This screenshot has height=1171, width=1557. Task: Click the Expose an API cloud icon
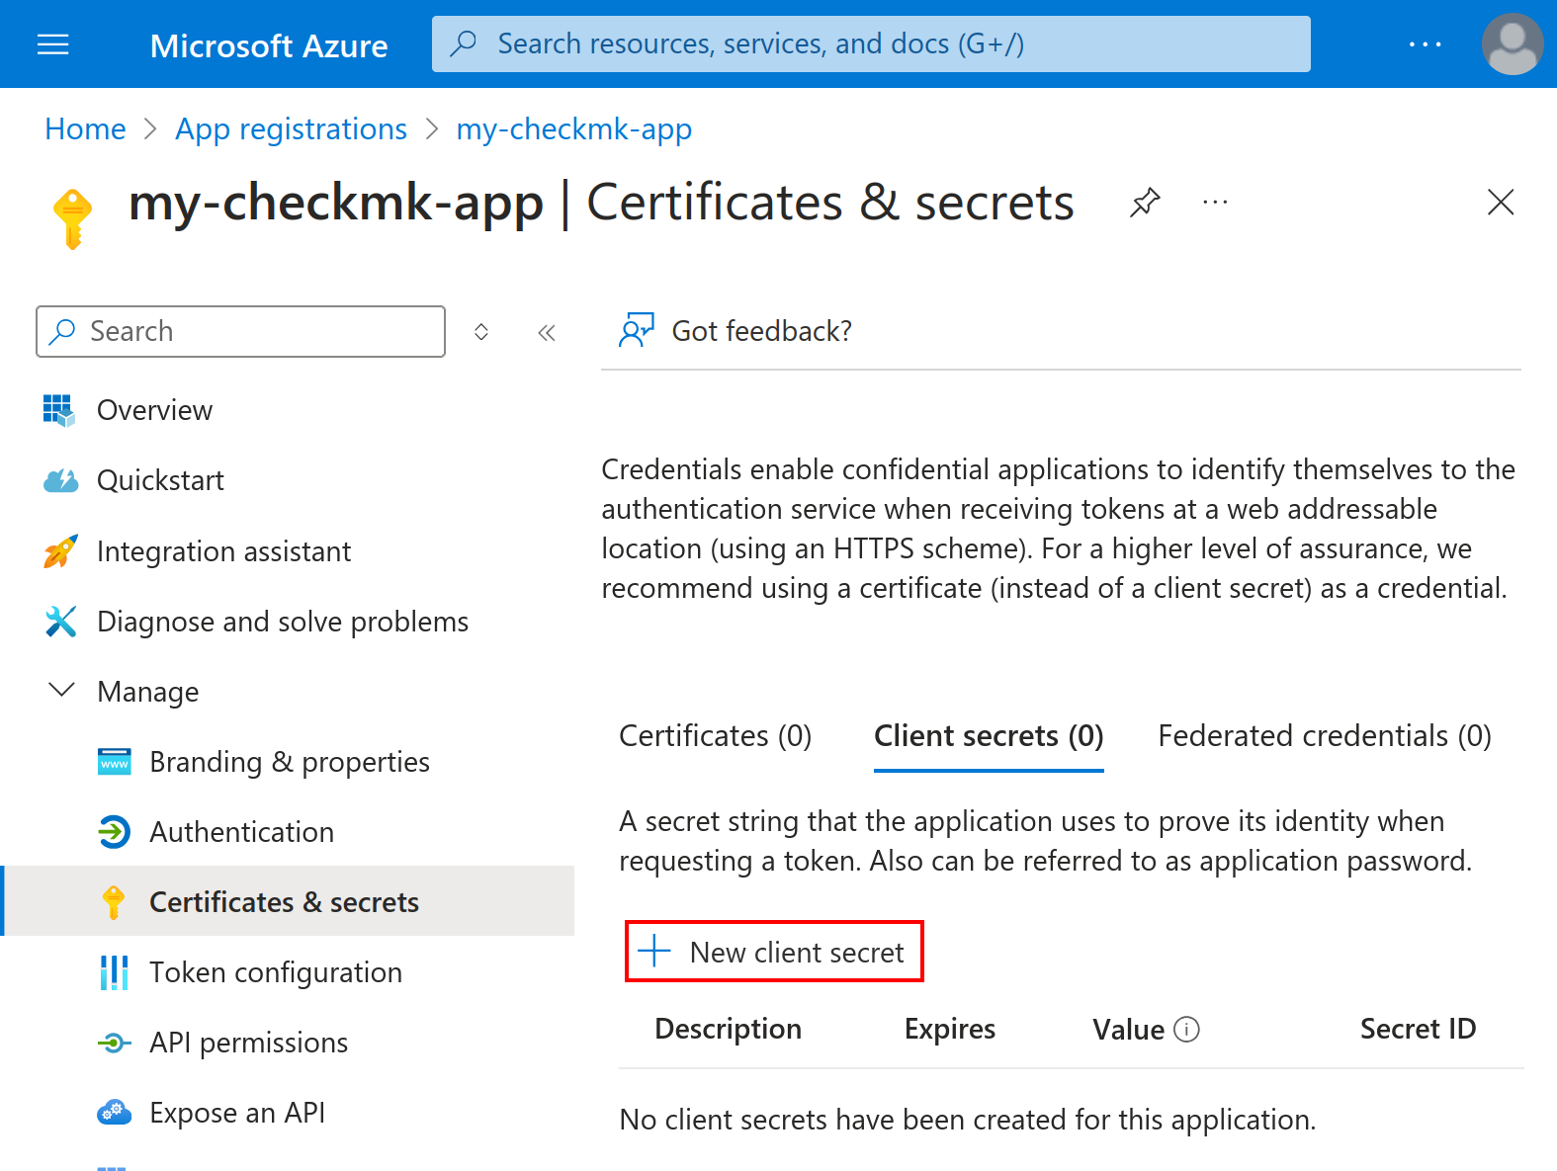tap(115, 1113)
